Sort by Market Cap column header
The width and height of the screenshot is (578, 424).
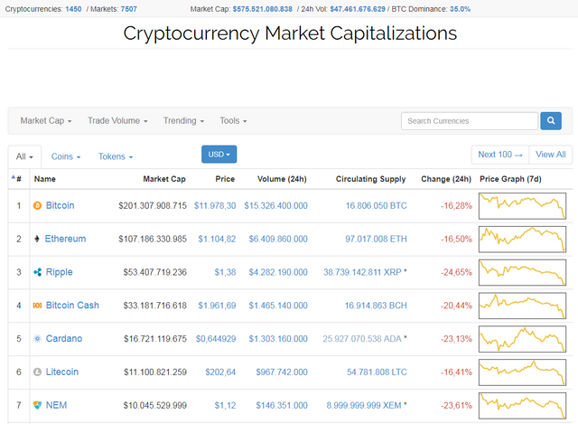pos(164,179)
